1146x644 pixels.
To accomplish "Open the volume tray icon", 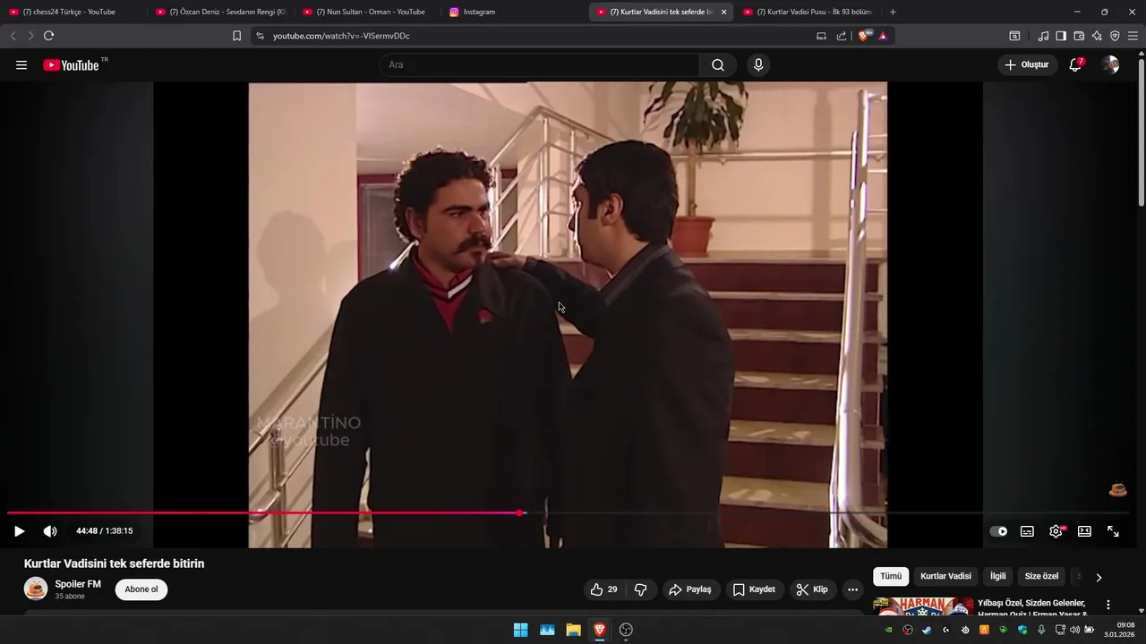I will tap(1074, 630).
